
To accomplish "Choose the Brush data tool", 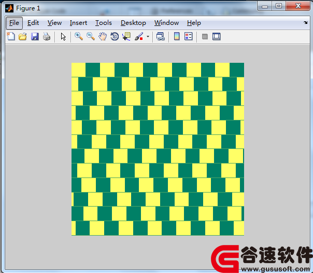I will [x=139, y=36].
